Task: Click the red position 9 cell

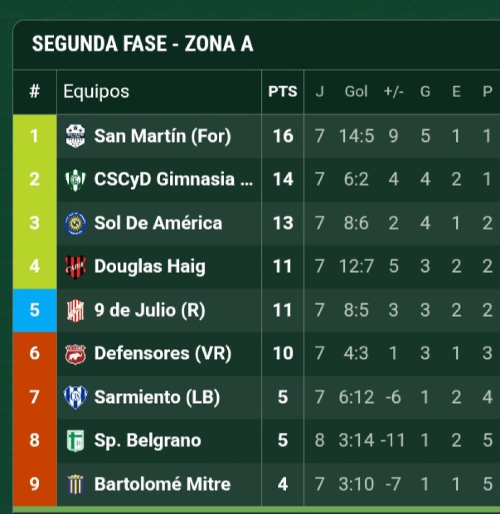Action: point(35,484)
